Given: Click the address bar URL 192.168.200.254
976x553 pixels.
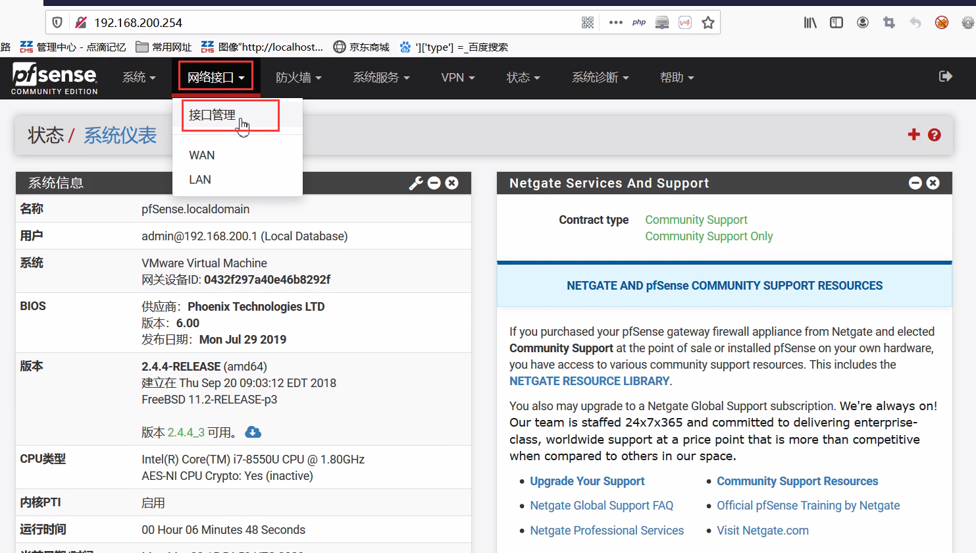Looking at the screenshot, I should click(138, 22).
